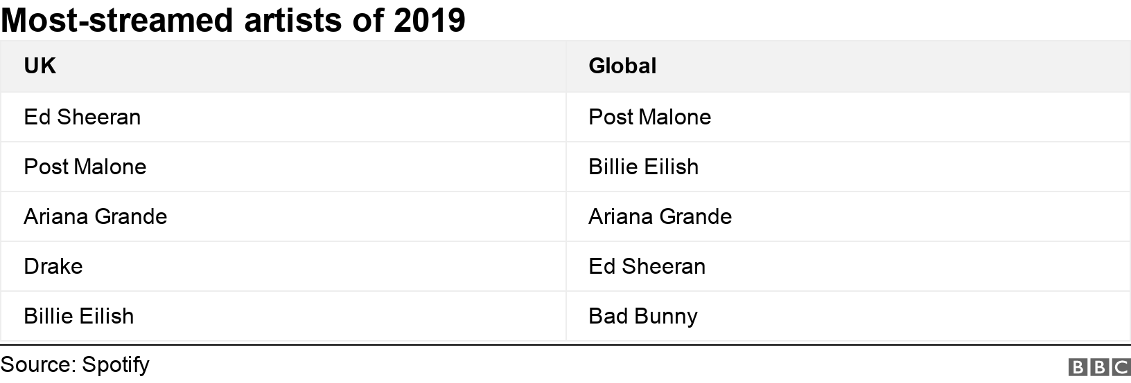Click Post Malone in the Global column
Image resolution: width=1131 pixels, height=383 pixels.
tap(649, 117)
